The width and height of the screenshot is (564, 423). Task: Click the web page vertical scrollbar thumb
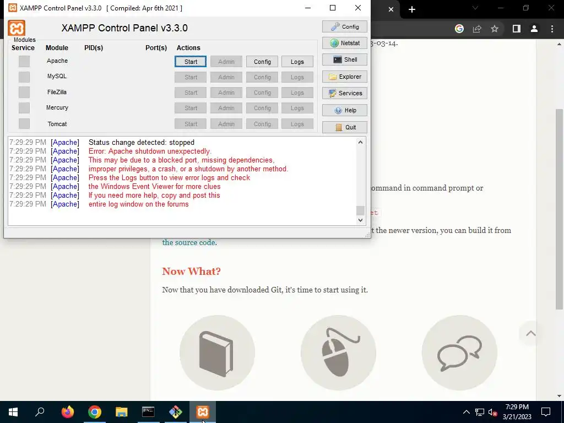click(x=560, y=209)
